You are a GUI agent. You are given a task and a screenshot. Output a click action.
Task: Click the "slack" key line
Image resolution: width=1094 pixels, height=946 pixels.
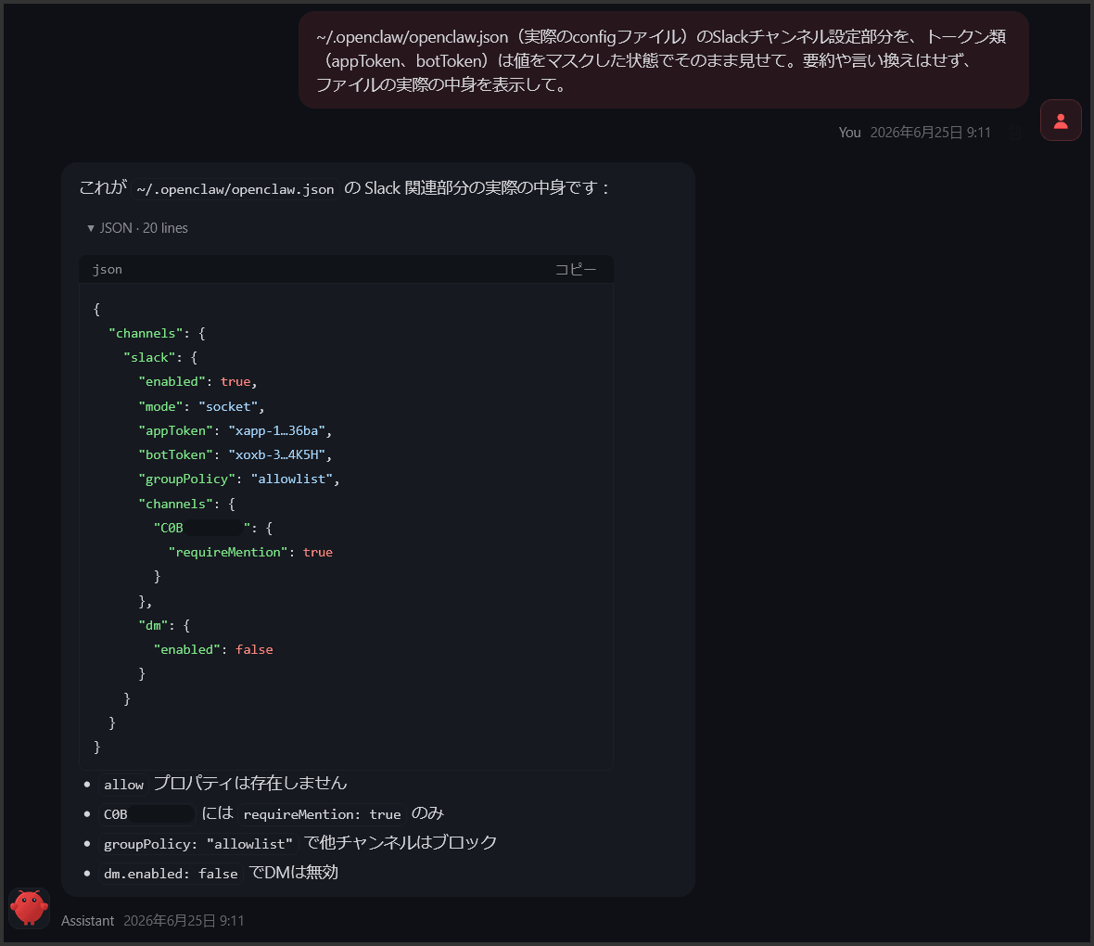[160, 357]
